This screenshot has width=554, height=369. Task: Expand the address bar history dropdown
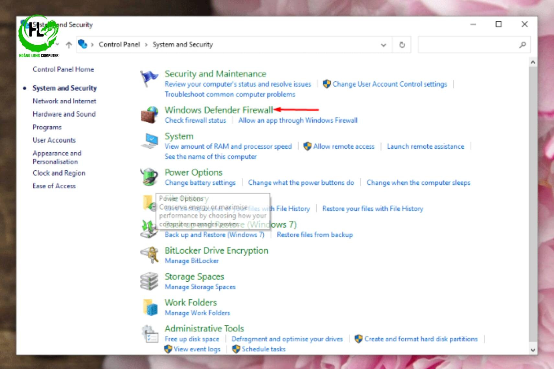384,45
